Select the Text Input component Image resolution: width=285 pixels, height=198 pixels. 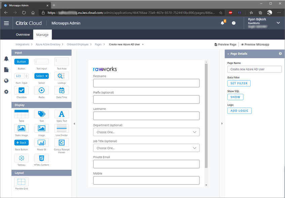pos(41,62)
